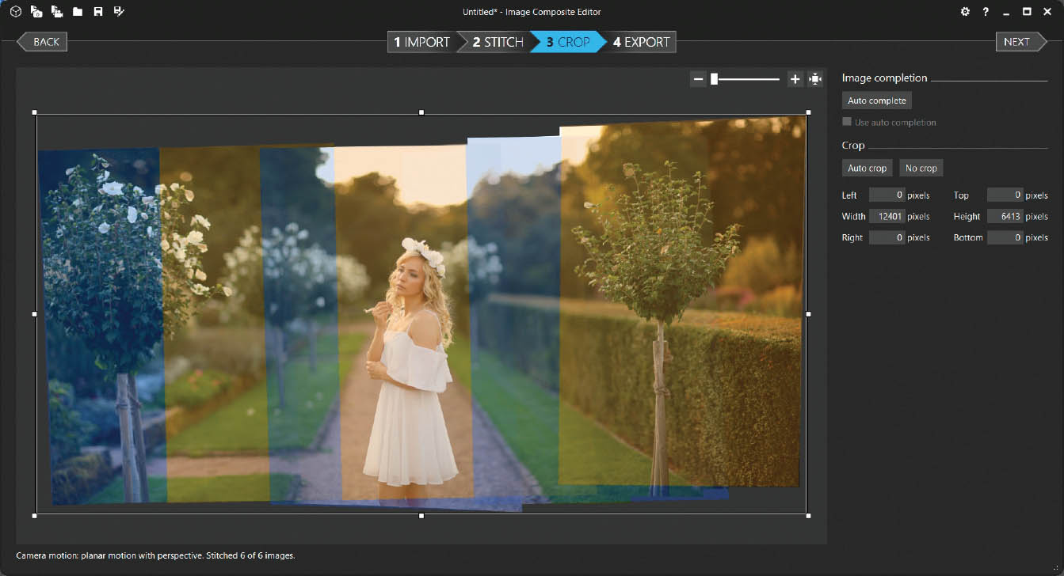Click the Auto crop button
This screenshot has height=576, width=1064.
tap(868, 168)
